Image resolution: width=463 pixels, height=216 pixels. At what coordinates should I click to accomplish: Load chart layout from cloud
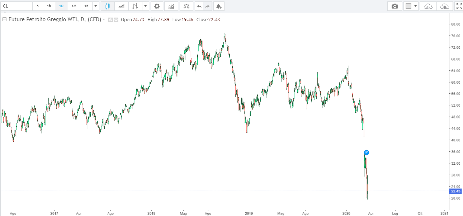428,6
